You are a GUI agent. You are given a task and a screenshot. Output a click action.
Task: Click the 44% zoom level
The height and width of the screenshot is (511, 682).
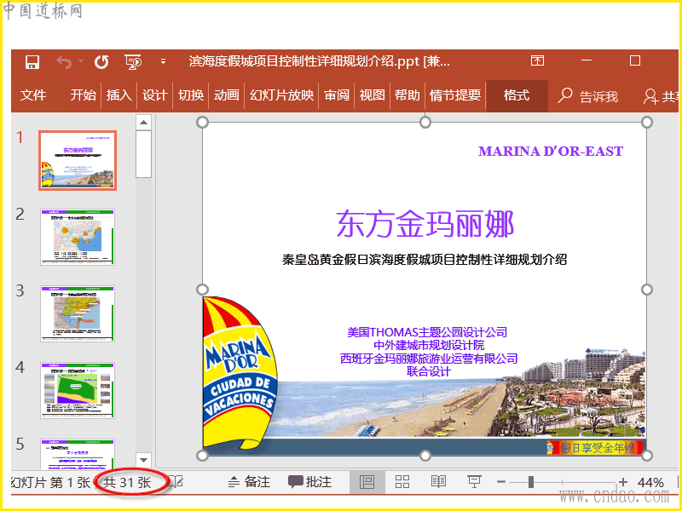coord(650,482)
